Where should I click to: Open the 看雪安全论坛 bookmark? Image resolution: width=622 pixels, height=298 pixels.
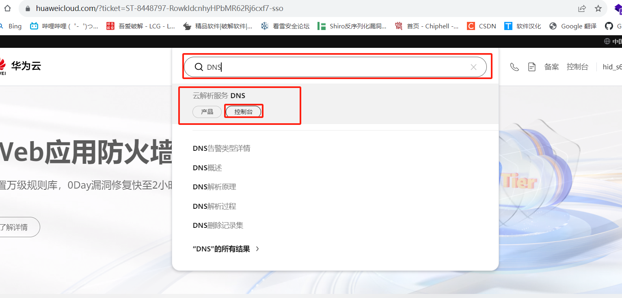(285, 26)
